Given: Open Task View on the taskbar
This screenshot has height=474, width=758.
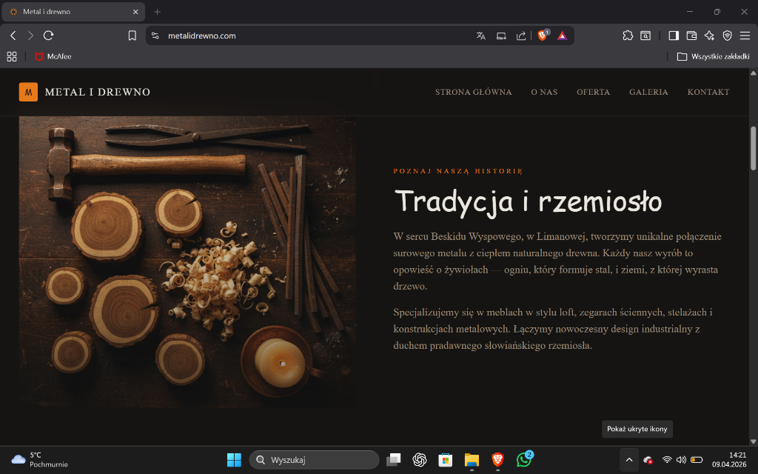Looking at the screenshot, I should (x=394, y=459).
